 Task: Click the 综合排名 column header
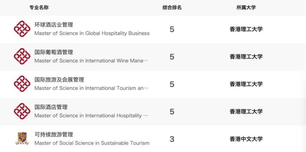172,8
